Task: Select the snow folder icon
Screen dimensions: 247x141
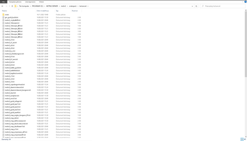Action: (x=3, y=15)
